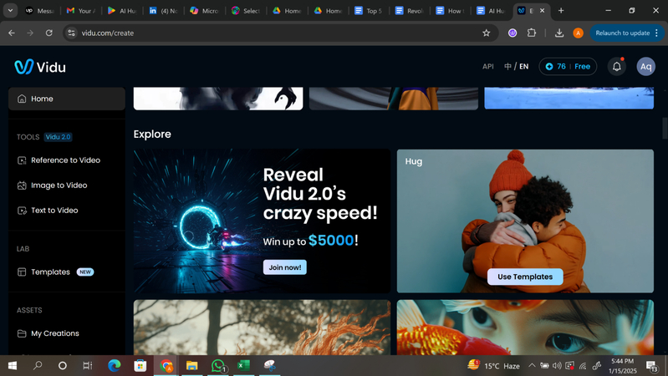Switch to the Gmail tab
Viewport: 668px width, 376px height.
tap(80, 11)
